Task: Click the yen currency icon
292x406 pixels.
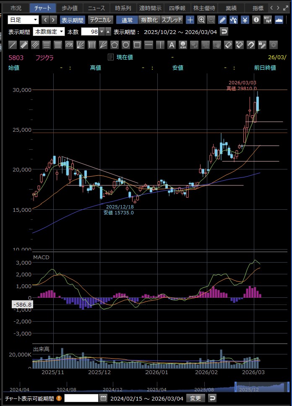Action: point(245,20)
